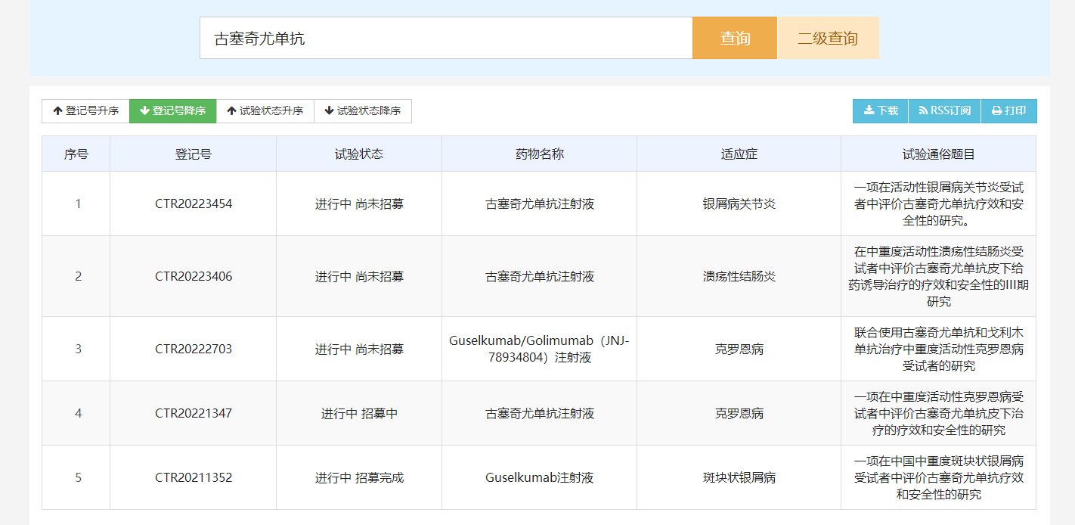Select the CTR20221347 registration number cell
Image resolution: width=1075 pixels, height=525 pixels.
click(193, 413)
